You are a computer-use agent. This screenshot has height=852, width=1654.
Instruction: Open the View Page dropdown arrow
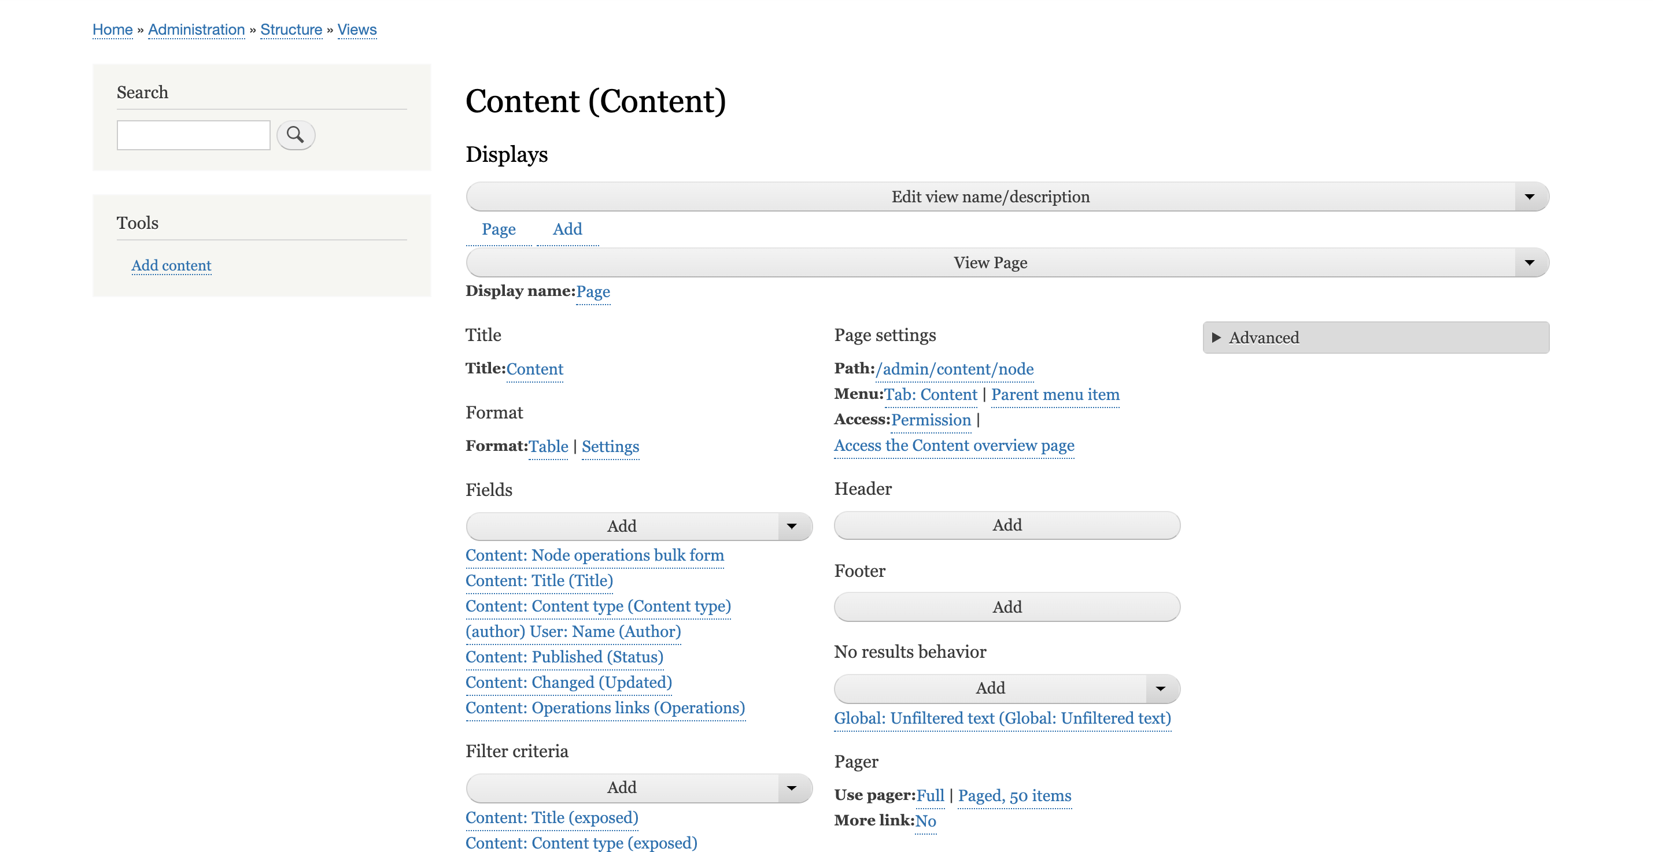click(x=1530, y=262)
